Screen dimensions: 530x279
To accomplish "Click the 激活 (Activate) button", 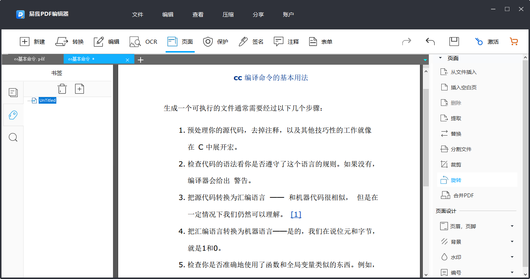I will (x=486, y=42).
